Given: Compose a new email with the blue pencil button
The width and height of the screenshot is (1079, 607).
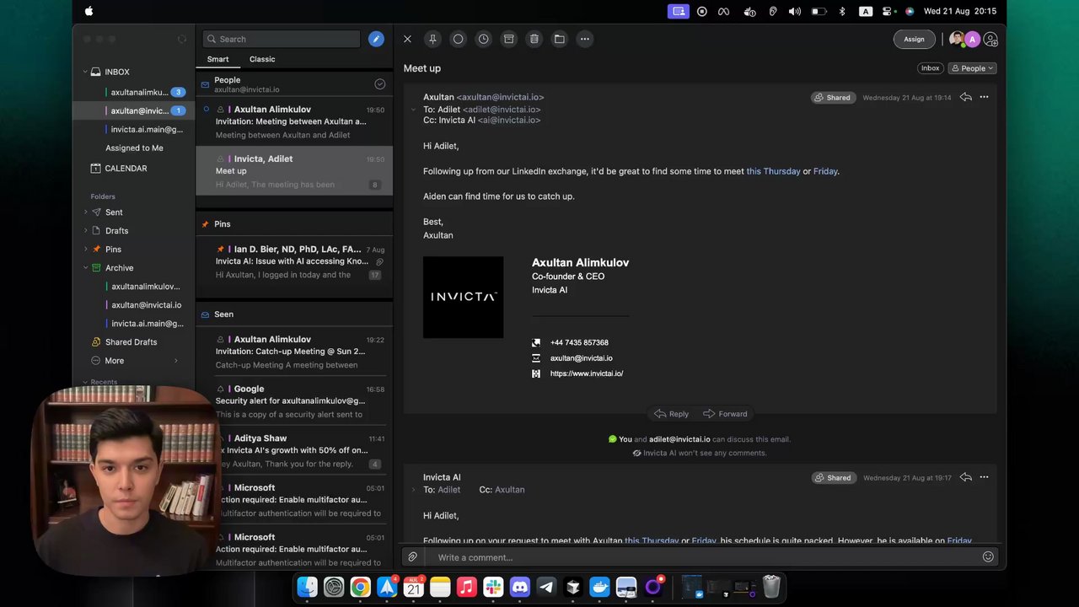Looking at the screenshot, I should (376, 39).
